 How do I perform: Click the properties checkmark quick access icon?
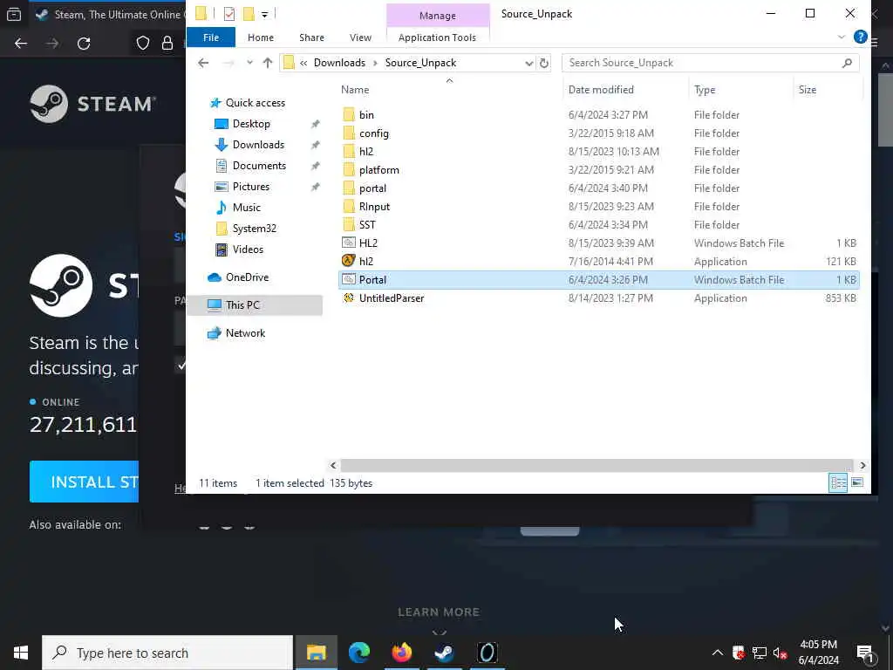point(229,14)
